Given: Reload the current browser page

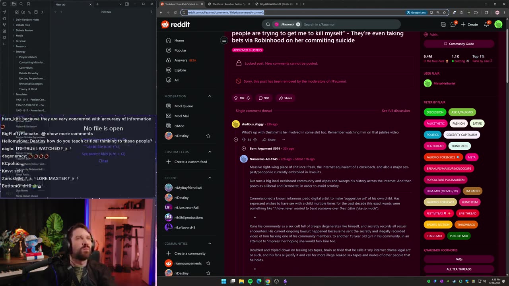Looking at the screenshot, I should click(175, 12).
